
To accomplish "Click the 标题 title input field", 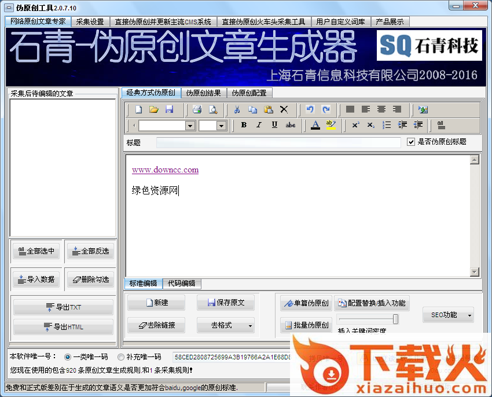I will tap(278, 142).
